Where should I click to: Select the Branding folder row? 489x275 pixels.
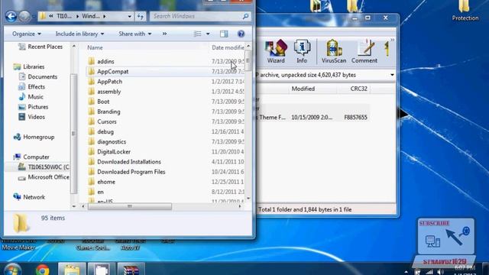(166, 112)
